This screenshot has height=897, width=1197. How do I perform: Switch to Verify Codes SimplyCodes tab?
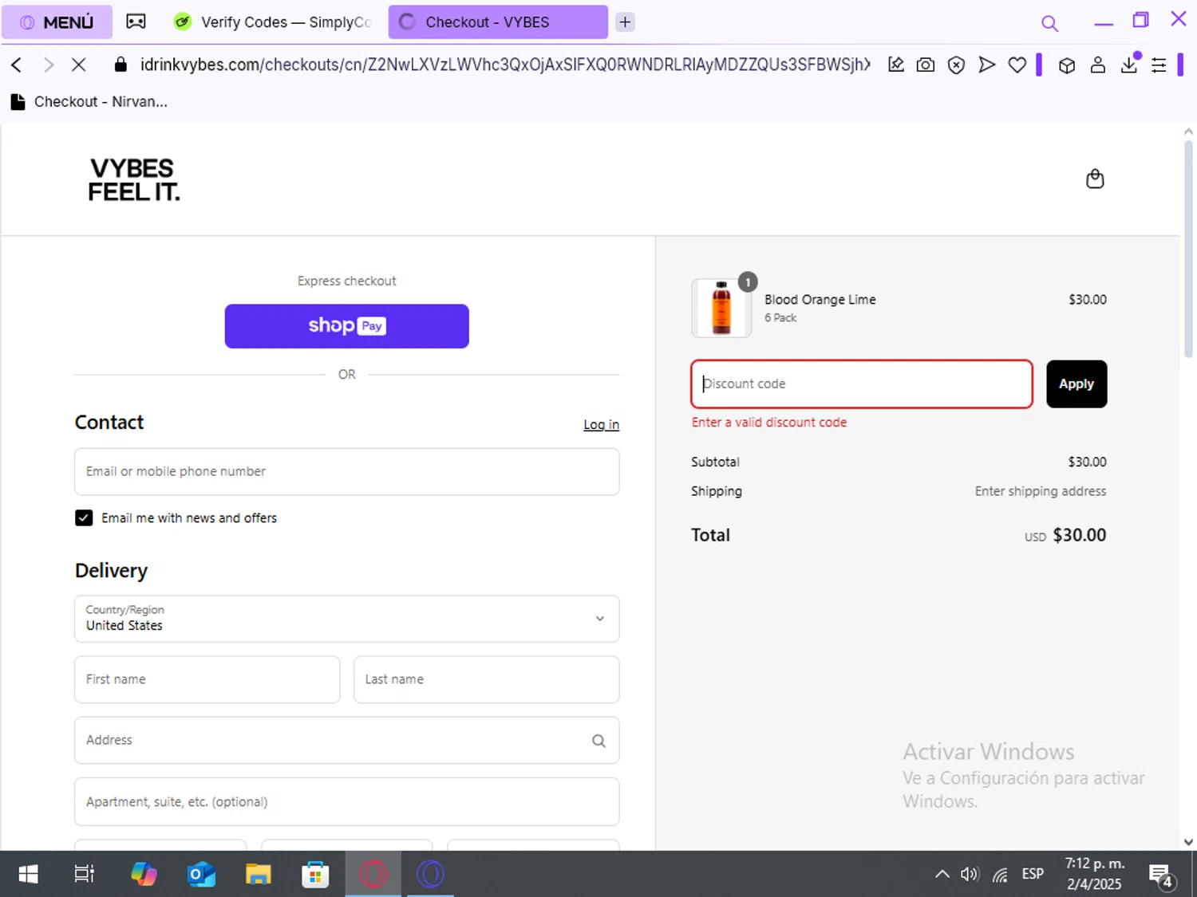tap(274, 22)
